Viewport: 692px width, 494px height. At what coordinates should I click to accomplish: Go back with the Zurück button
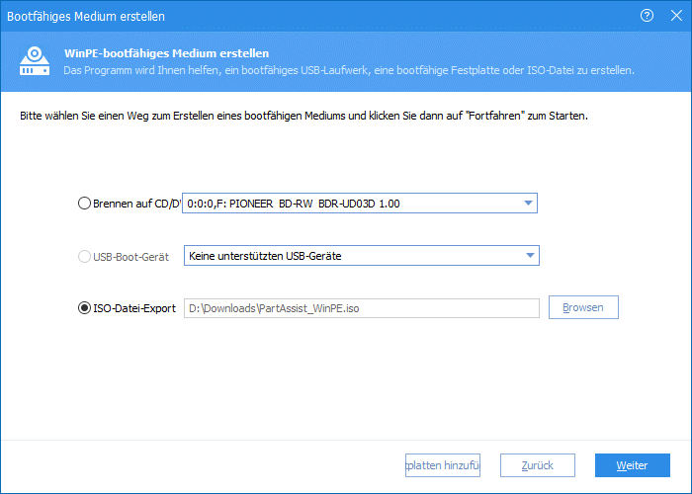pyautogui.click(x=537, y=465)
